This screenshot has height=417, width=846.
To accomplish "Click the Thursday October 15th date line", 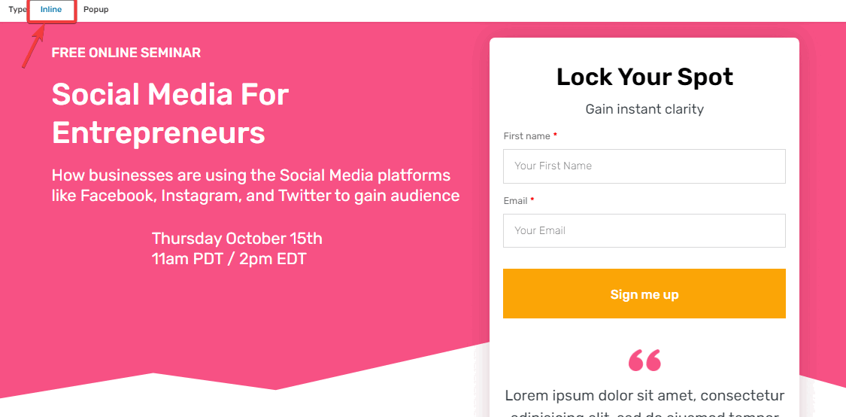I will (x=238, y=238).
